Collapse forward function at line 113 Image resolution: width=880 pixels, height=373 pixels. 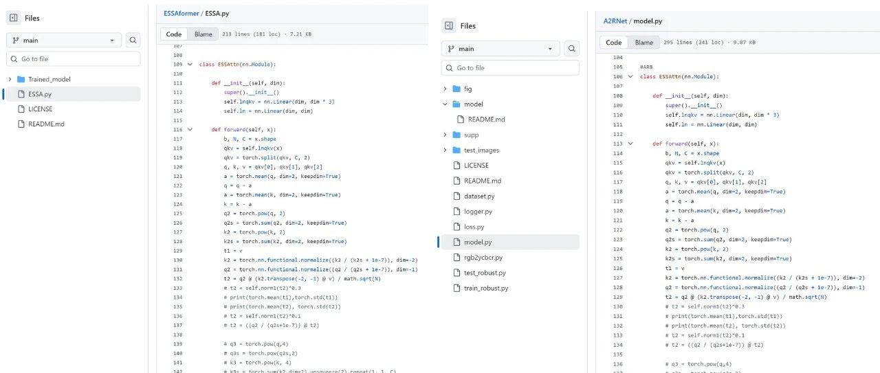tap(630, 144)
